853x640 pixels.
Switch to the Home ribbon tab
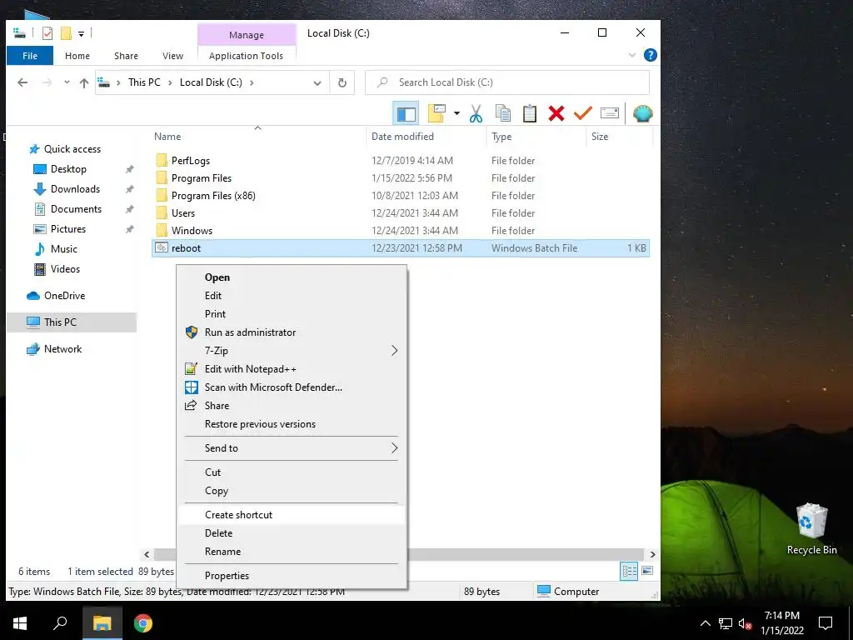point(77,56)
